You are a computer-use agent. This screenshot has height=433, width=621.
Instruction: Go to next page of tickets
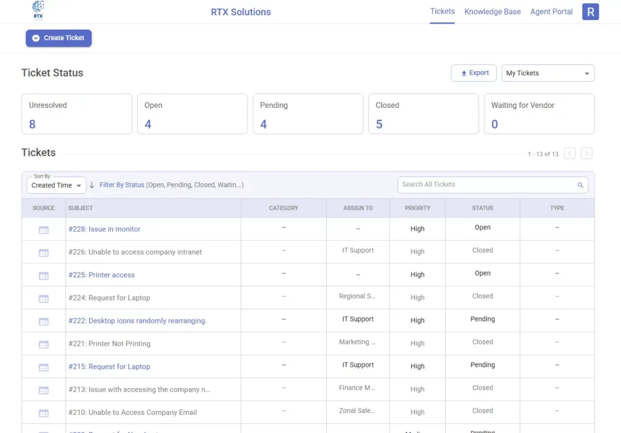point(586,153)
